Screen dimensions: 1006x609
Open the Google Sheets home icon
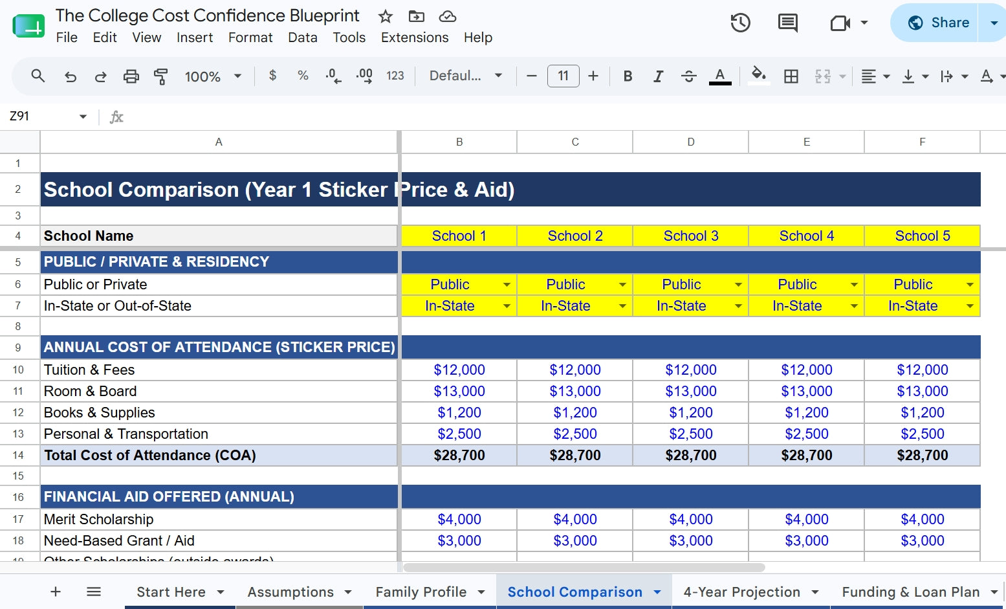[28, 26]
